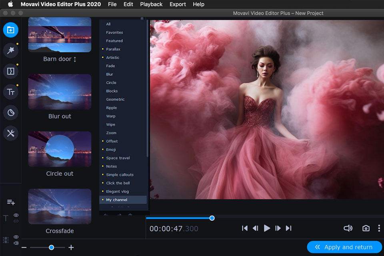Viewport: 384px width, 256px height.
Task: Jump to the start of clip
Action: coord(244,228)
